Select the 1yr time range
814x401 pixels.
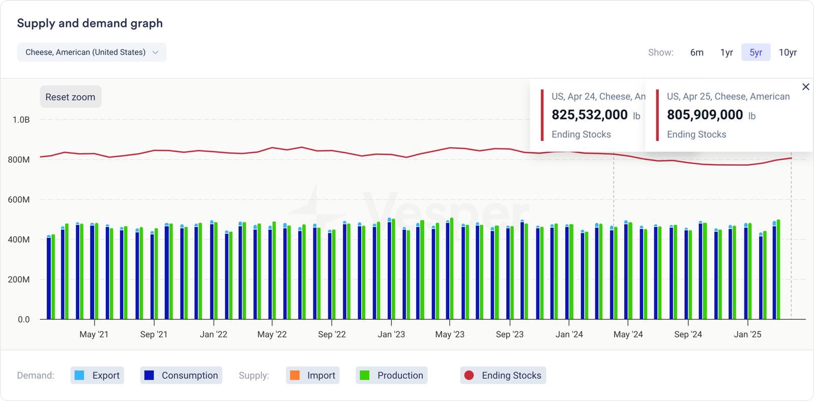tap(726, 52)
